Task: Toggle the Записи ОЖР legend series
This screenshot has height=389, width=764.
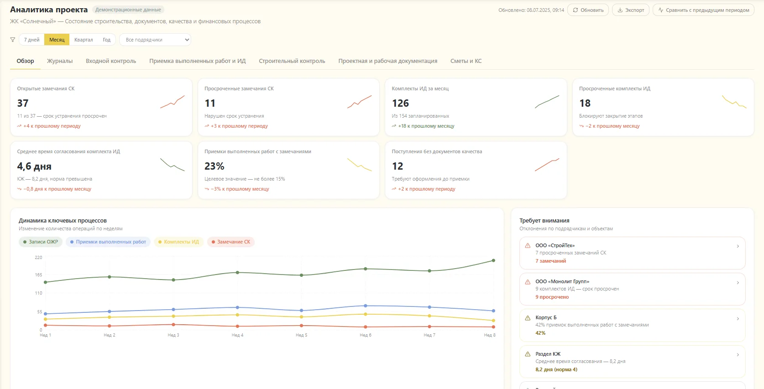Action: coord(41,242)
